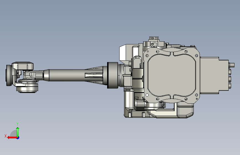Screen dimensions: 240x155
Task: Select the round disc under the wrist joint
Action: coord(27,89)
